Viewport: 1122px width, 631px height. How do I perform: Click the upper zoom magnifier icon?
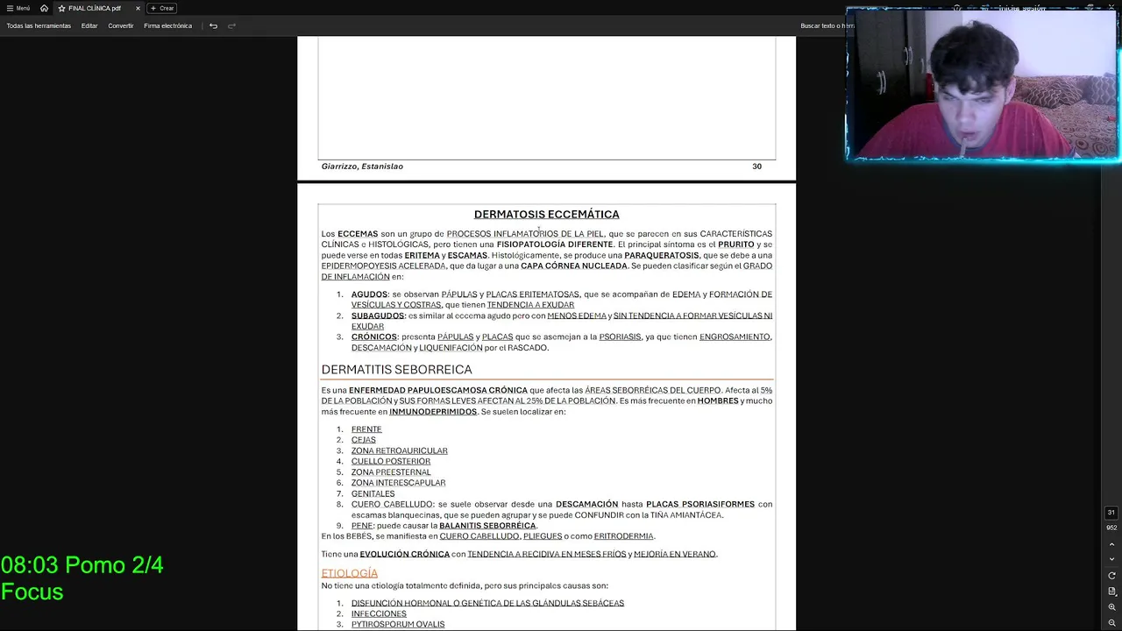click(1111, 607)
